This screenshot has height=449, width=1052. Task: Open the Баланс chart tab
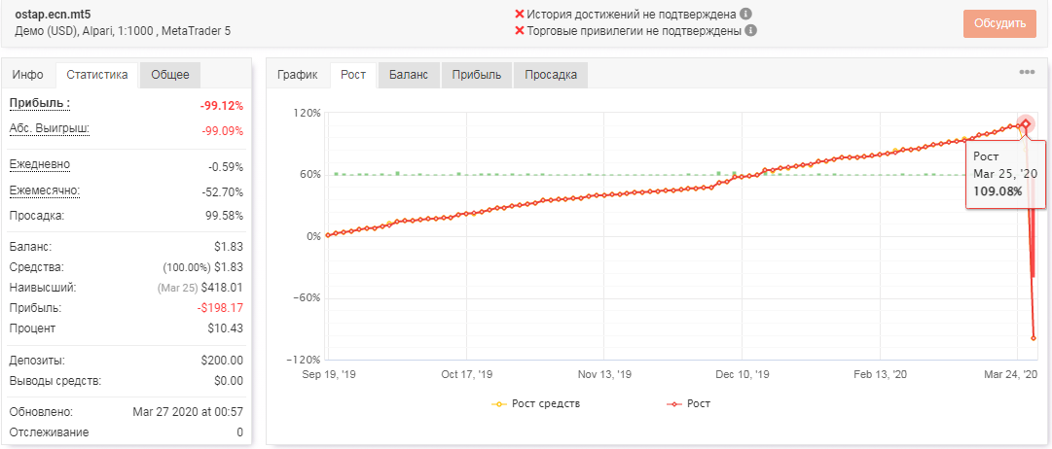409,75
